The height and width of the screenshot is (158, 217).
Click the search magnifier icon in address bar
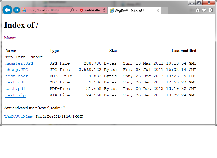click(72, 10)
